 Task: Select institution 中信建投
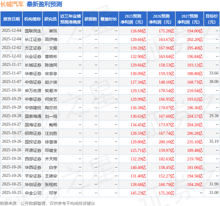click(33, 107)
